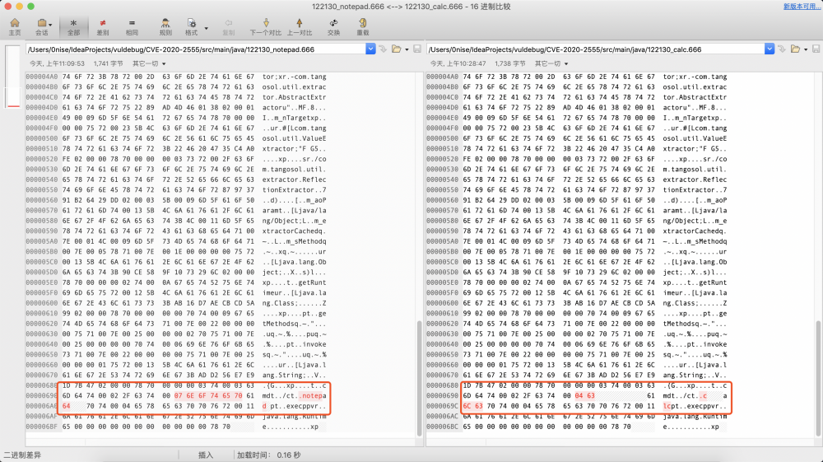Click right pane save disk icon
The width and height of the screenshot is (823, 462).
(816, 49)
